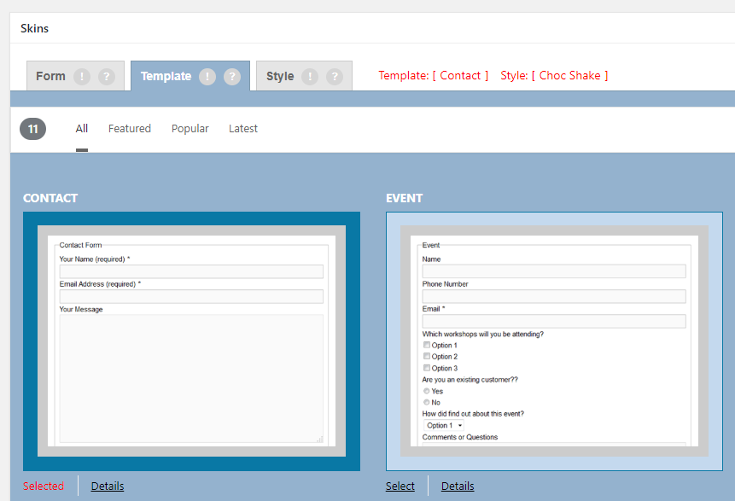Viewport: 735px width, 501px height.
Task: Open Details link for Event template
Action: click(458, 486)
